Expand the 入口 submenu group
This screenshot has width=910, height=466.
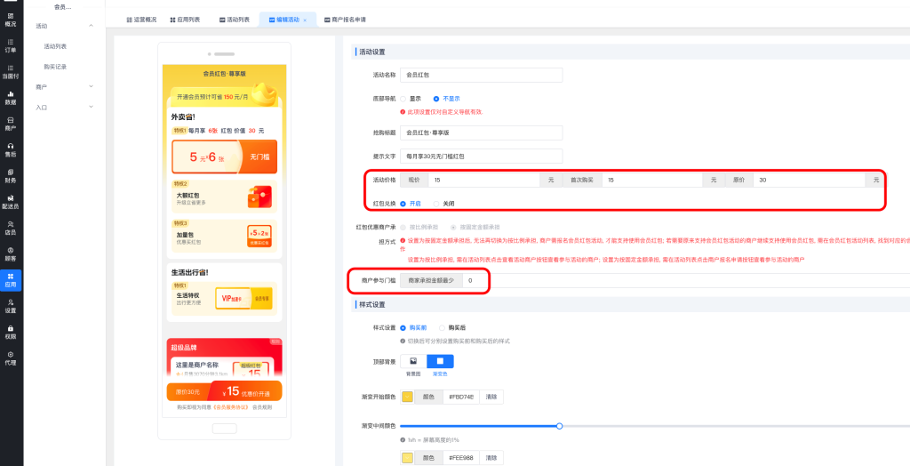pyautogui.click(x=92, y=108)
